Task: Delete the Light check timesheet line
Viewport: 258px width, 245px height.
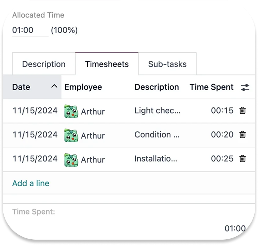Action: point(242,110)
